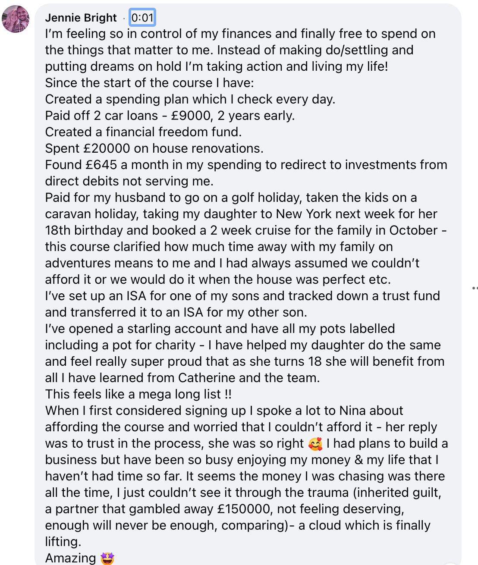The height and width of the screenshot is (565, 478).
Task: Click the Jennie Bright commenter name
Action: [x=81, y=18]
